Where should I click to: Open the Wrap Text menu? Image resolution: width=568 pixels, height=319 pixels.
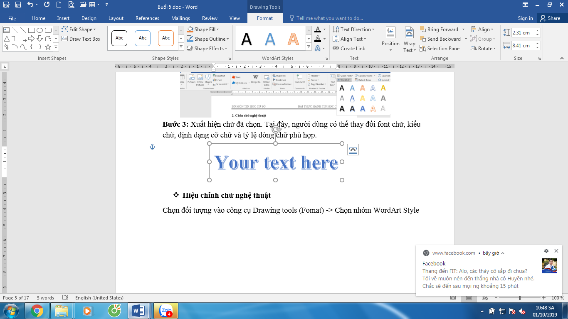409,39
